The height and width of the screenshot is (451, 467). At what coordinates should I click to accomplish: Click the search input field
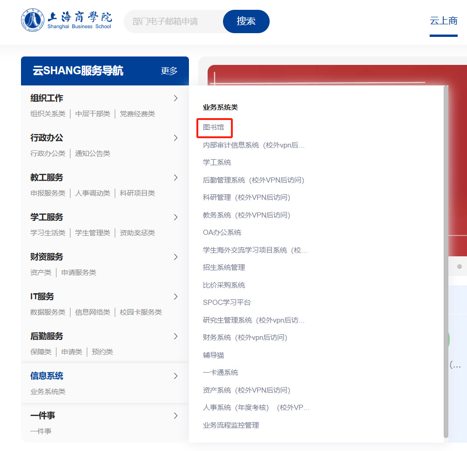click(x=173, y=21)
